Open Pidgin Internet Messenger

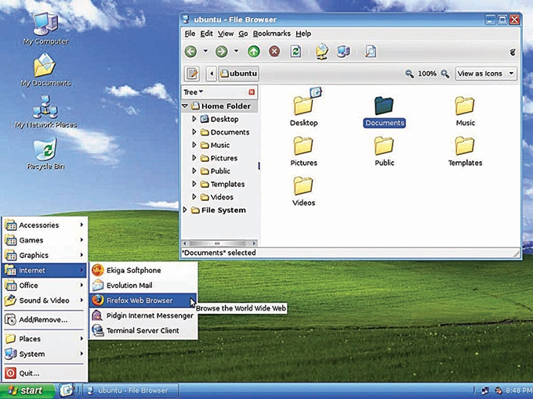coord(143,315)
